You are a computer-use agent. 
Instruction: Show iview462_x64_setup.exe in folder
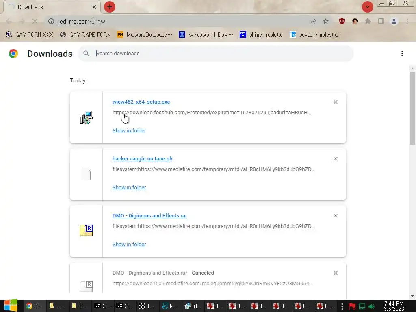pos(129,130)
